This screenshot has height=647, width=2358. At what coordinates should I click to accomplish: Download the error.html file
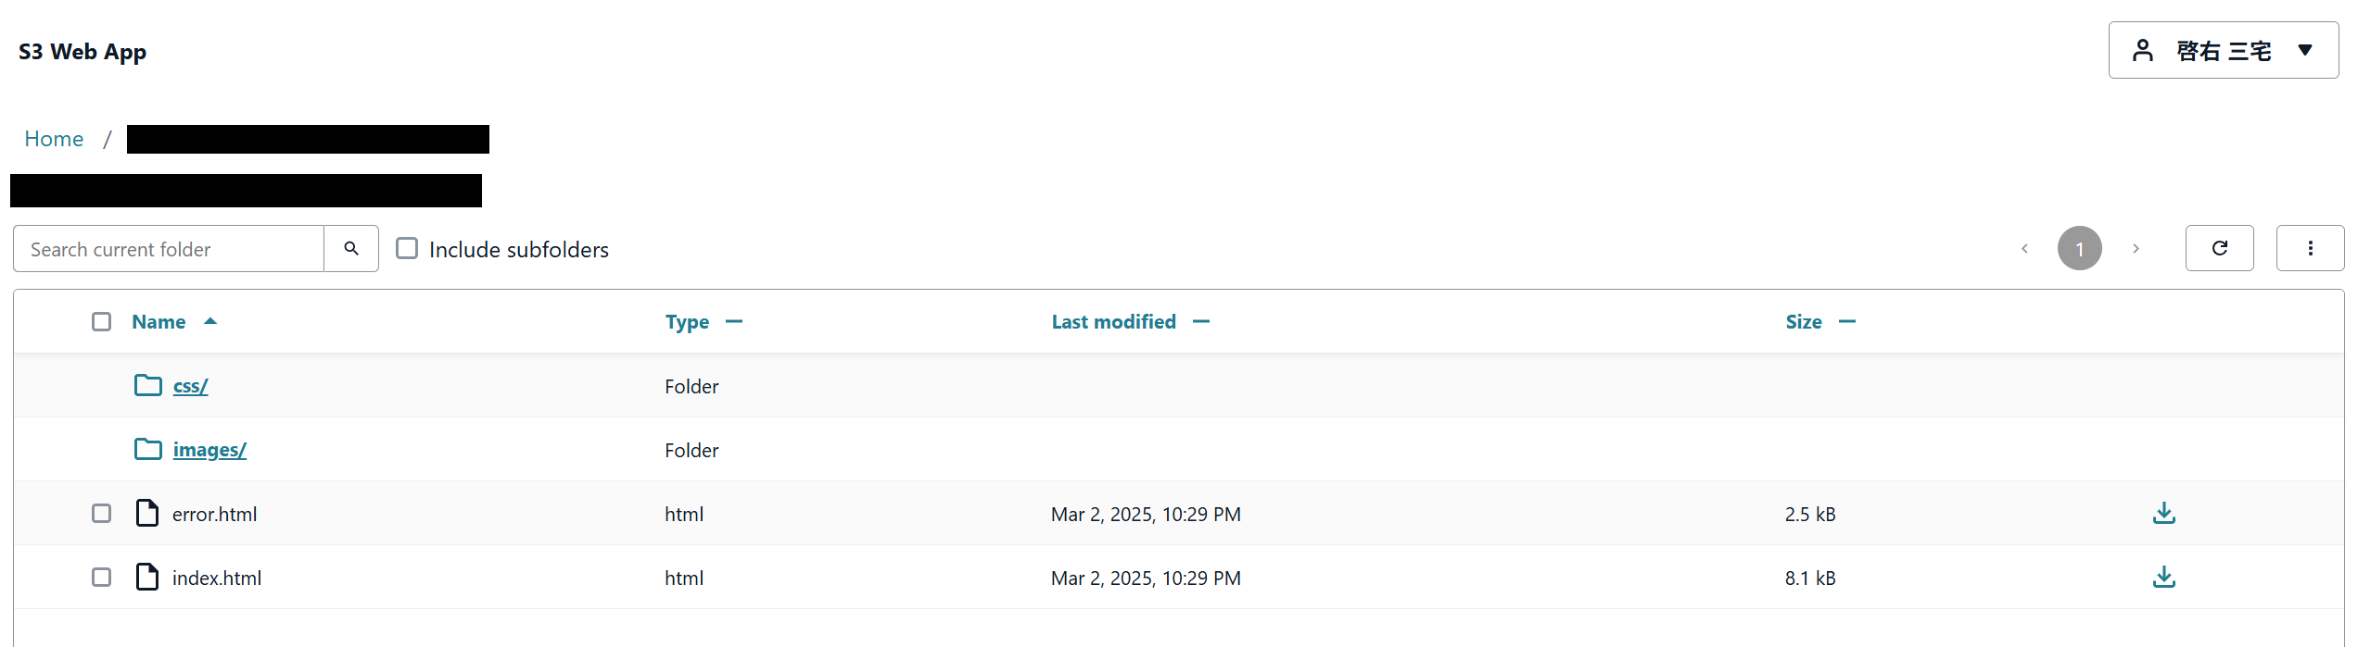2163,513
